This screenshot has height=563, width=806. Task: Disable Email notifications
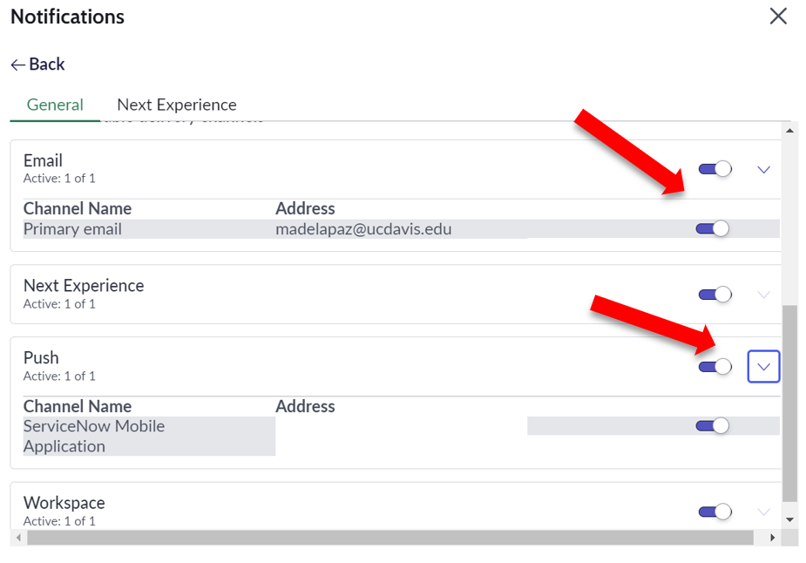point(714,168)
